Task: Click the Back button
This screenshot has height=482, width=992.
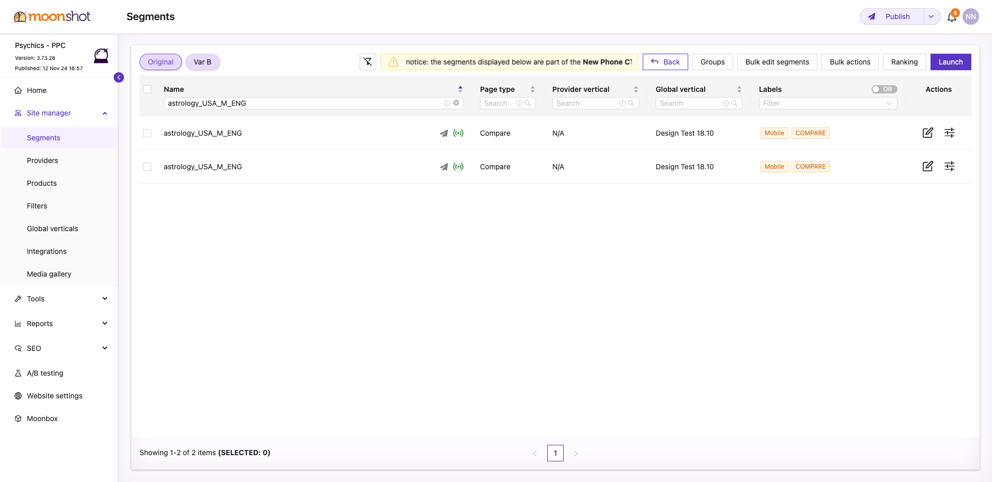Action: click(665, 62)
